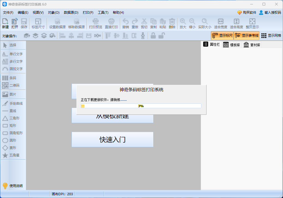Click the 粘贴 paste icon

(163, 23)
